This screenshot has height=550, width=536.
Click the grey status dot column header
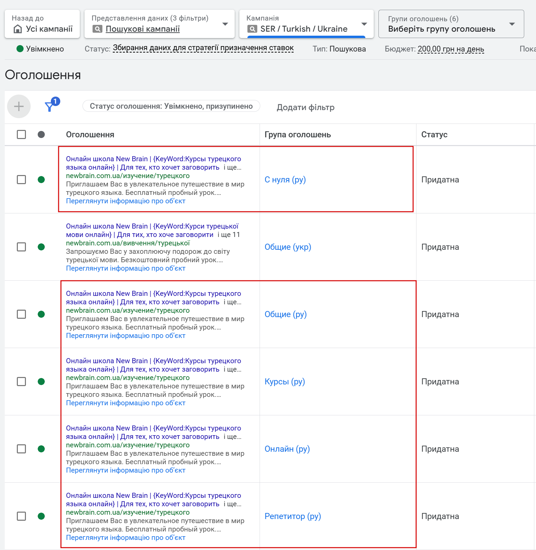coord(41,135)
